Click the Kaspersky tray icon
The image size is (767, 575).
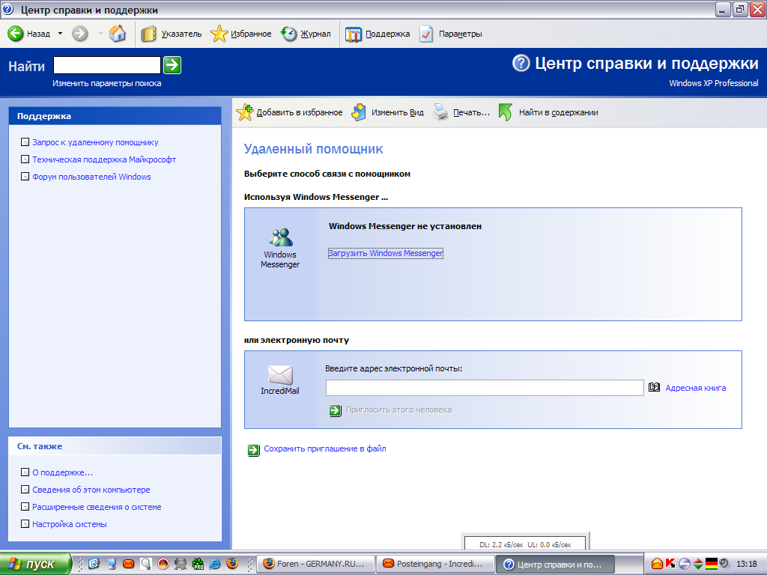pyautogui.click(x=670, y=564)
